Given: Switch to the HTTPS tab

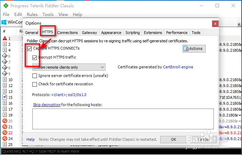Looking at the screenshot, I should (48, 32).
